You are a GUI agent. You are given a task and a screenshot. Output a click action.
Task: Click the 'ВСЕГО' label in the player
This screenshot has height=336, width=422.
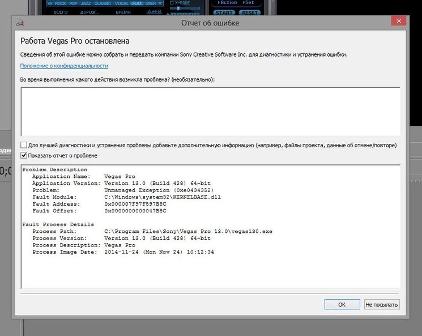pos(60,12)
